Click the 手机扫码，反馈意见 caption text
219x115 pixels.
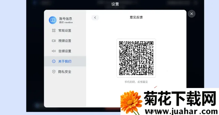click(136, 82)
